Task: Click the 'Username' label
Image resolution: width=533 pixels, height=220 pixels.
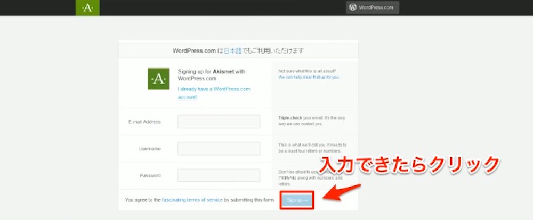Action: [150, 149]
